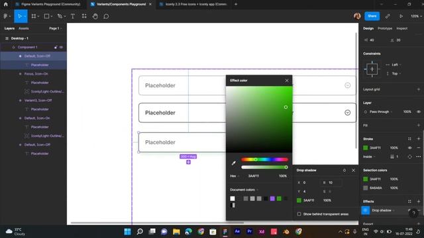
Task: Select purple swatch in Document colors
Action: [272, 198]
